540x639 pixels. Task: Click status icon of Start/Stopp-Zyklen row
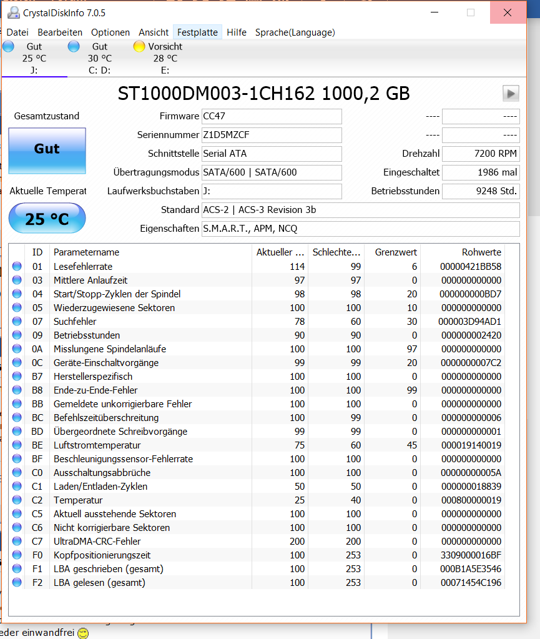[17, 294]
